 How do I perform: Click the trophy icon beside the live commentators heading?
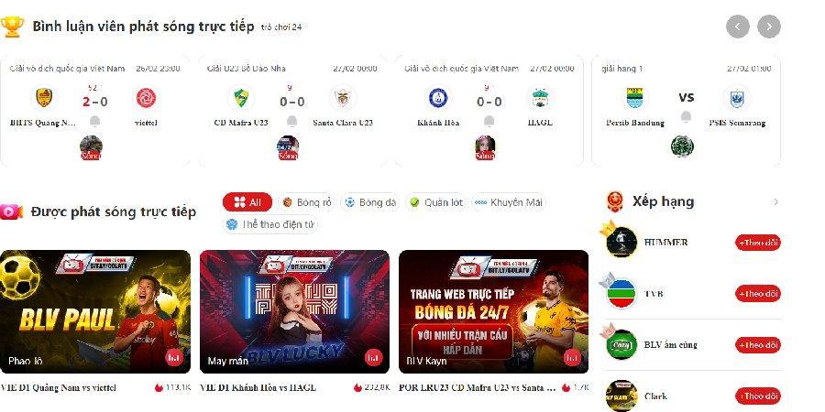tap(12, 27)
